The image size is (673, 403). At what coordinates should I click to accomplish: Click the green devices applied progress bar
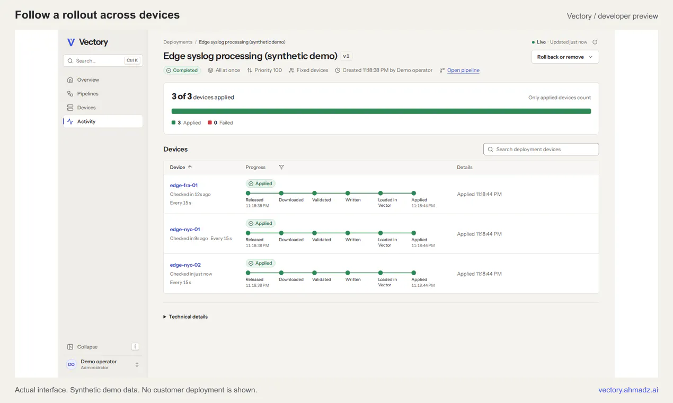point(381,111)
